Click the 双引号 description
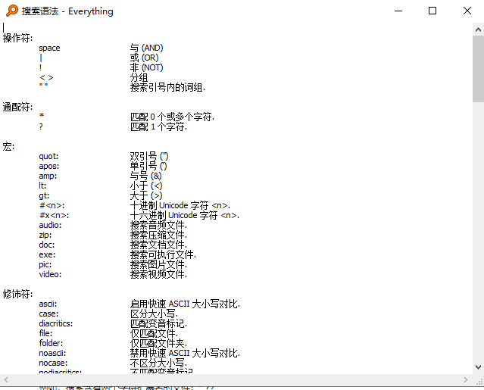The height and width of the screenshot is (390, 484). [149, 157]
